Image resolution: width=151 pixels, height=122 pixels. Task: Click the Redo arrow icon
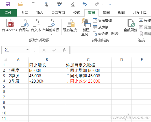[x=97, y=4]
